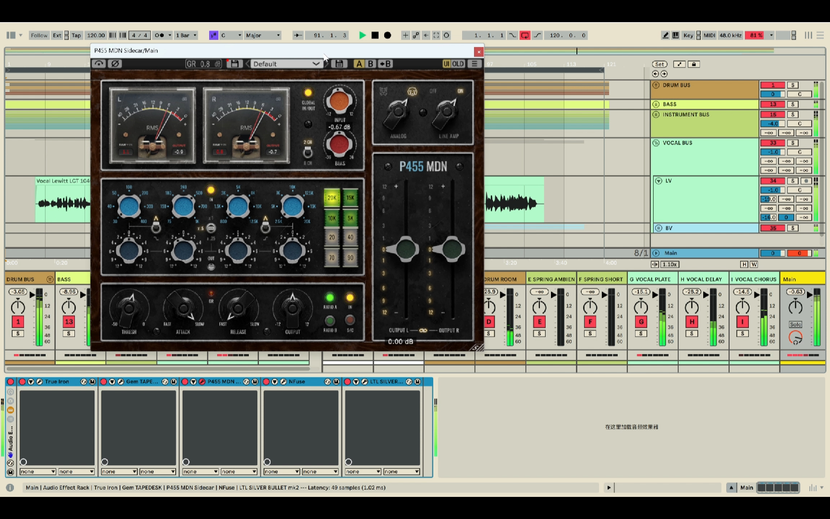The image size is (830, 519).
Task: Toggle the metronome button
Action: coord(159,35)
